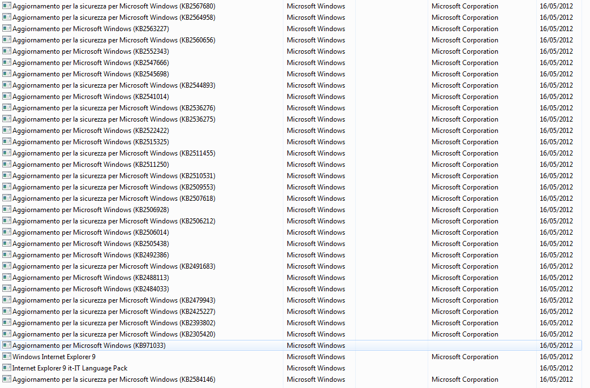Click the date for IE9 it-IT Language Pack

tap(556, 368)
